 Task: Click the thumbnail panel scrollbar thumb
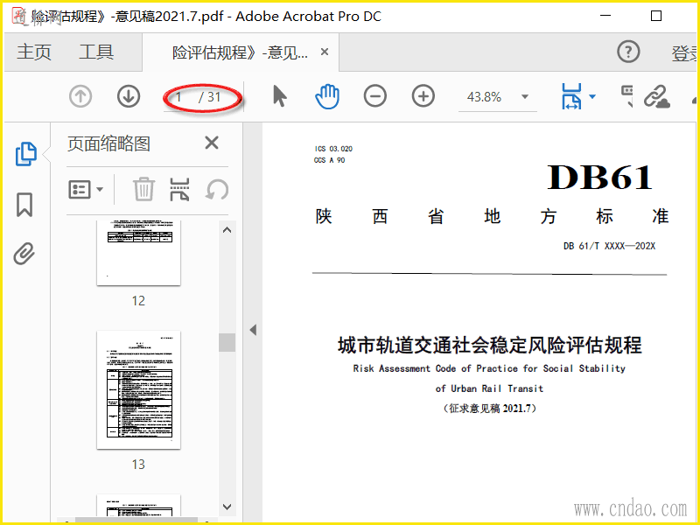227,342
